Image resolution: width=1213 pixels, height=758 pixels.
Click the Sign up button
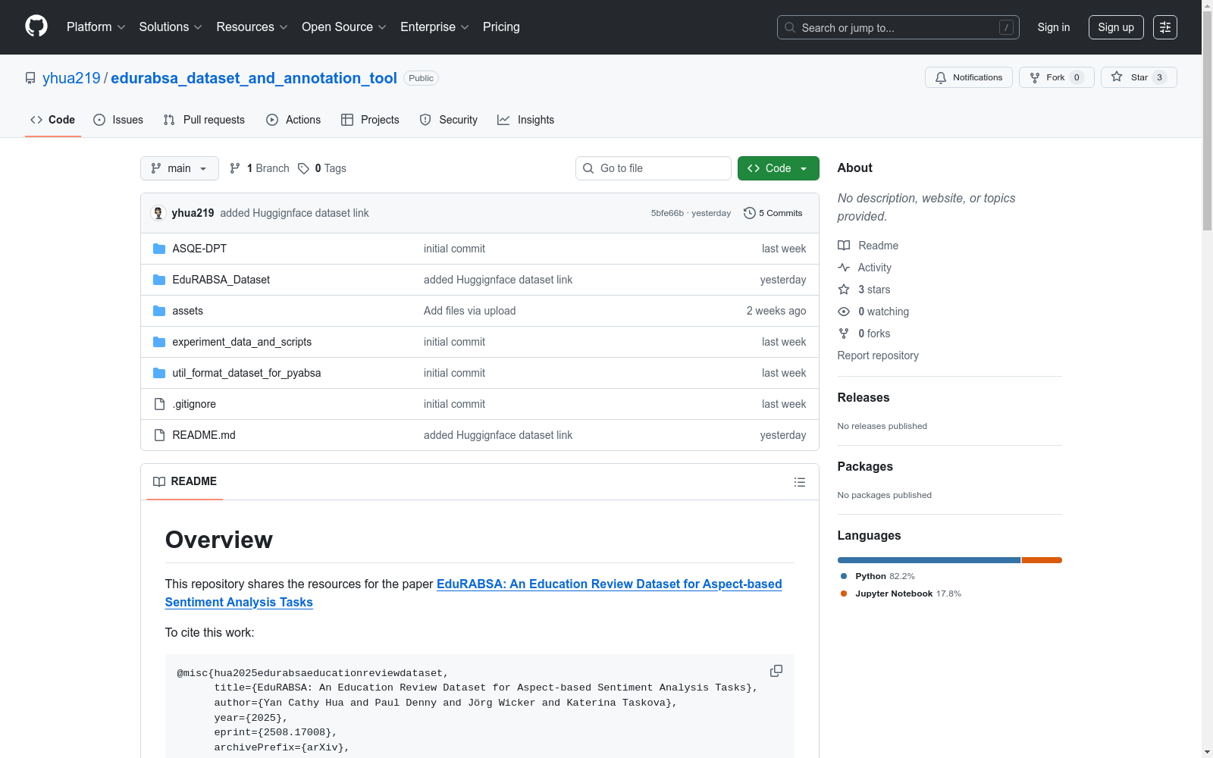[1116, 27]
